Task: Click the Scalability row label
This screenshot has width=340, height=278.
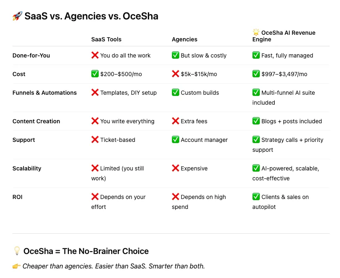Action: [x=27, y=168]
